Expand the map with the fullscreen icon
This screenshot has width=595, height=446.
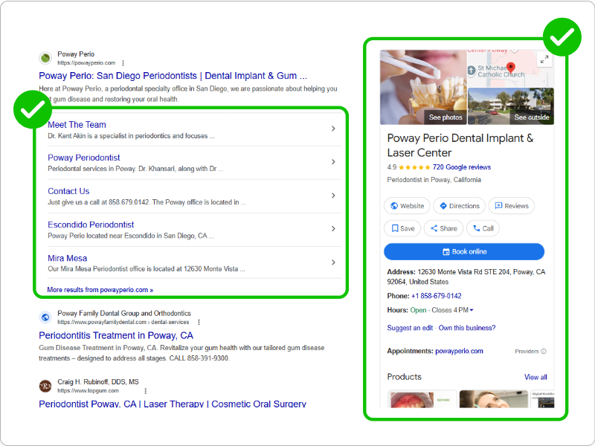pos(544,59)
